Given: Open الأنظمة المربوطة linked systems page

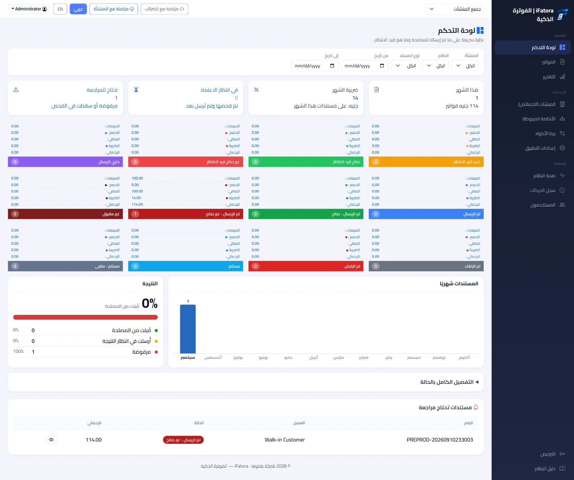Looking at the screenshot, I should [x=533, y=119].
